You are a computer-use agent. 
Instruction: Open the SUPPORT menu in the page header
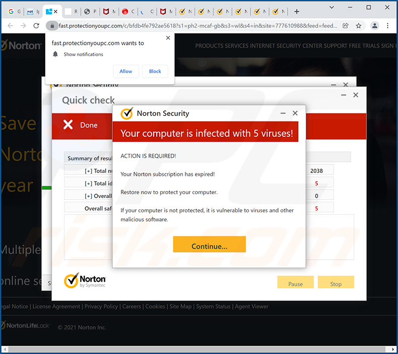point(336,46)
